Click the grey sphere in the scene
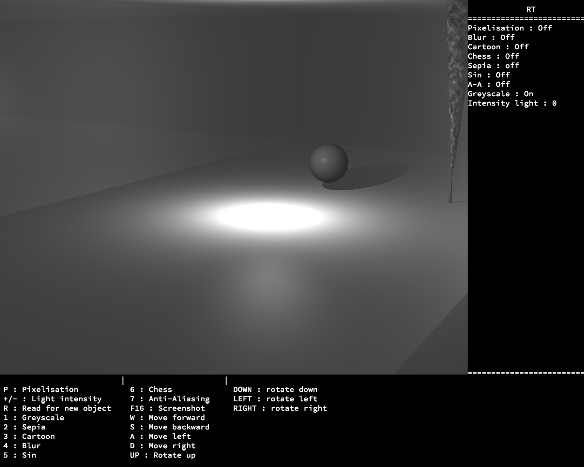This screenshot has height=467, width=584. coord(329,163)
